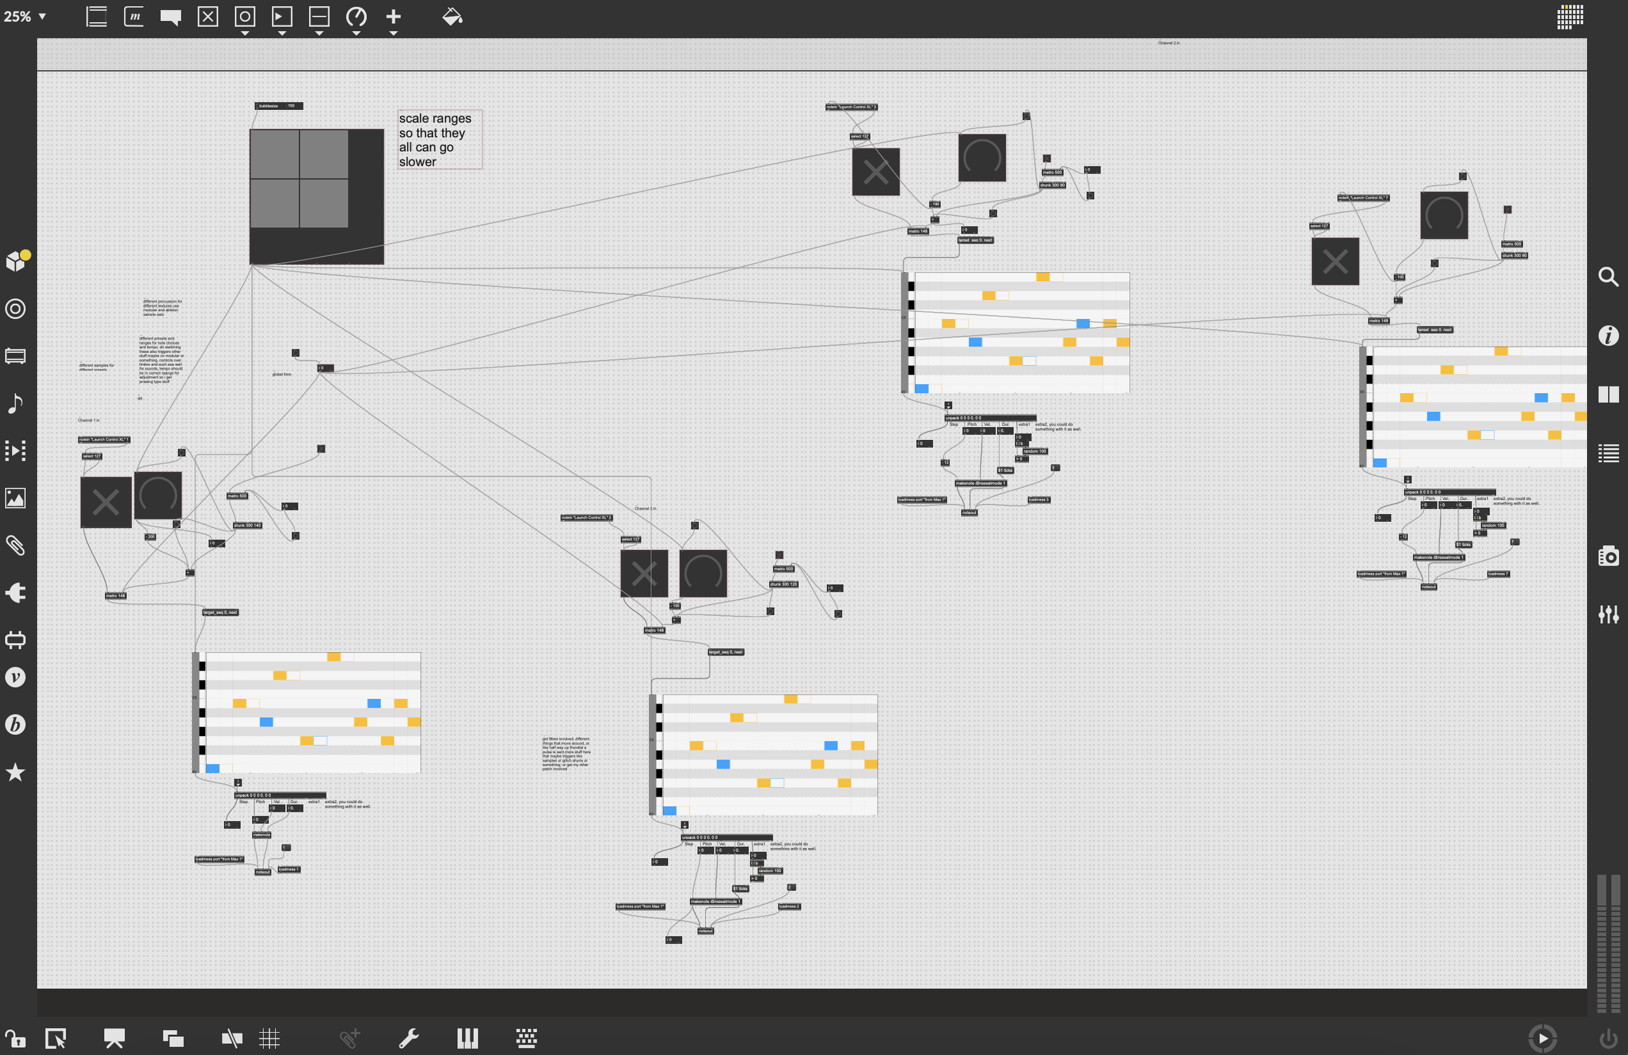Open the Images browser in left sidebar

pyautogui.click(x=15, y=498)
